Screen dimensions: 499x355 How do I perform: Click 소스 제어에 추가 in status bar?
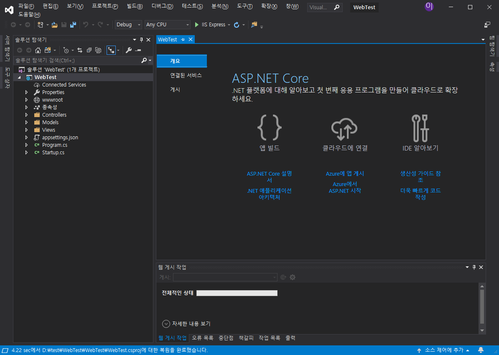point(444,350)
